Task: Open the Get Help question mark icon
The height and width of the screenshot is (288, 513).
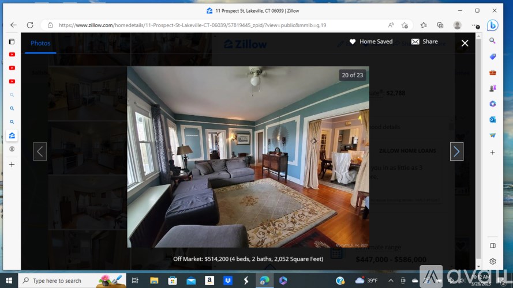Action: point(340,281)
